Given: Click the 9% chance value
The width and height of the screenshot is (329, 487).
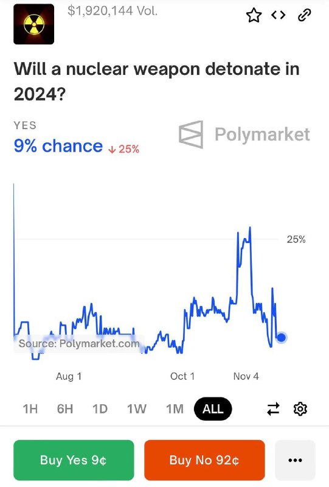Looking at the screenshot, I should [x=58, y=145].
